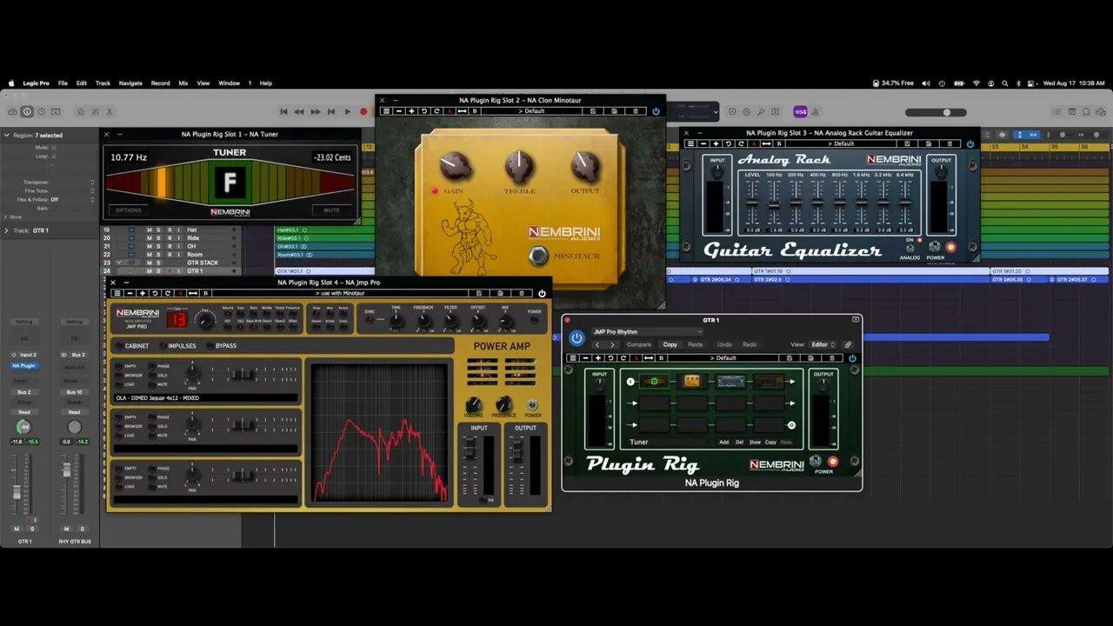Image resolution: width=1113 pixels, height=626 pixels.
Task: Toggle the blue bypass power button in GTR 1 window
Action: point(576,337)
